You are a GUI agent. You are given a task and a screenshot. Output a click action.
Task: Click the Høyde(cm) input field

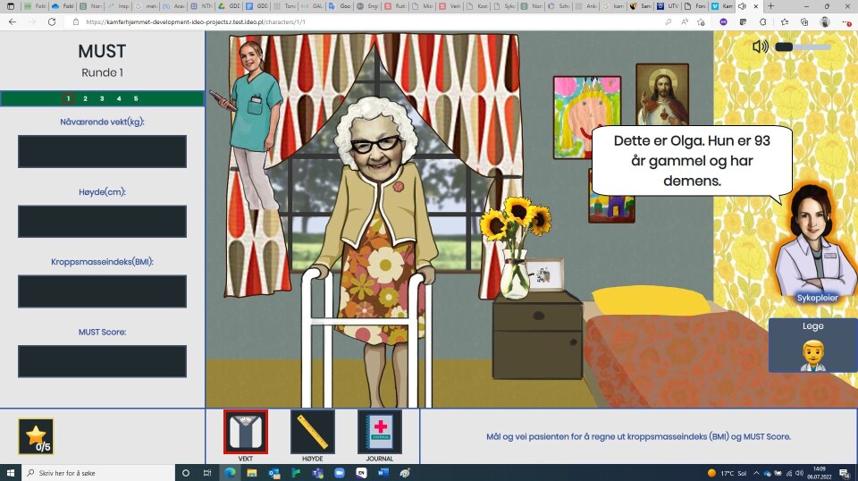point(102,222)
